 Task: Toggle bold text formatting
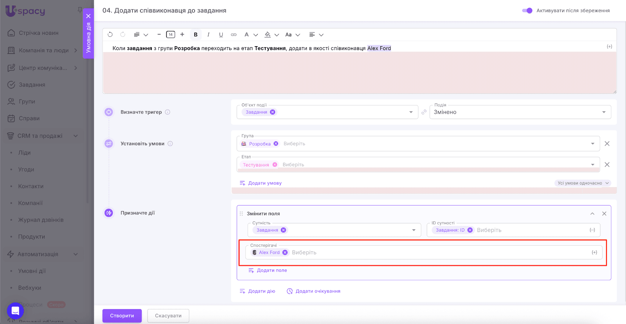pyautogui.click(x=196, y=34)
